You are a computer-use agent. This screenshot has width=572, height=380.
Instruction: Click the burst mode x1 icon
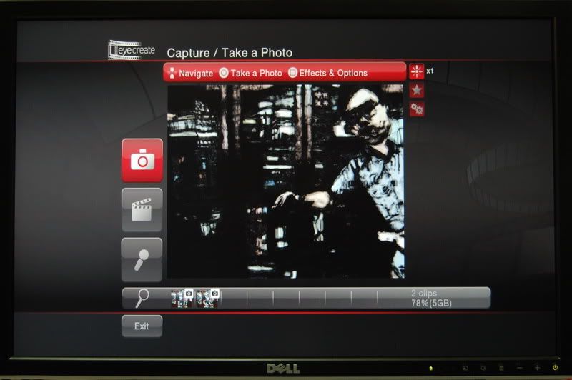417,71
